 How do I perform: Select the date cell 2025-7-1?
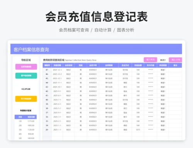(57, 100)
